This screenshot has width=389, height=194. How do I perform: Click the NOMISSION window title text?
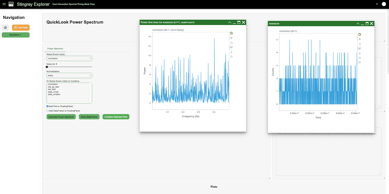(x=274, y=23)
